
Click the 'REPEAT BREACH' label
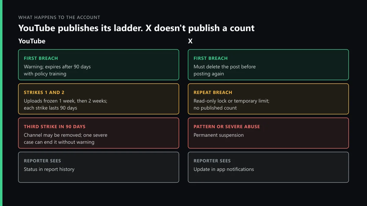click(x=213, y=92)
